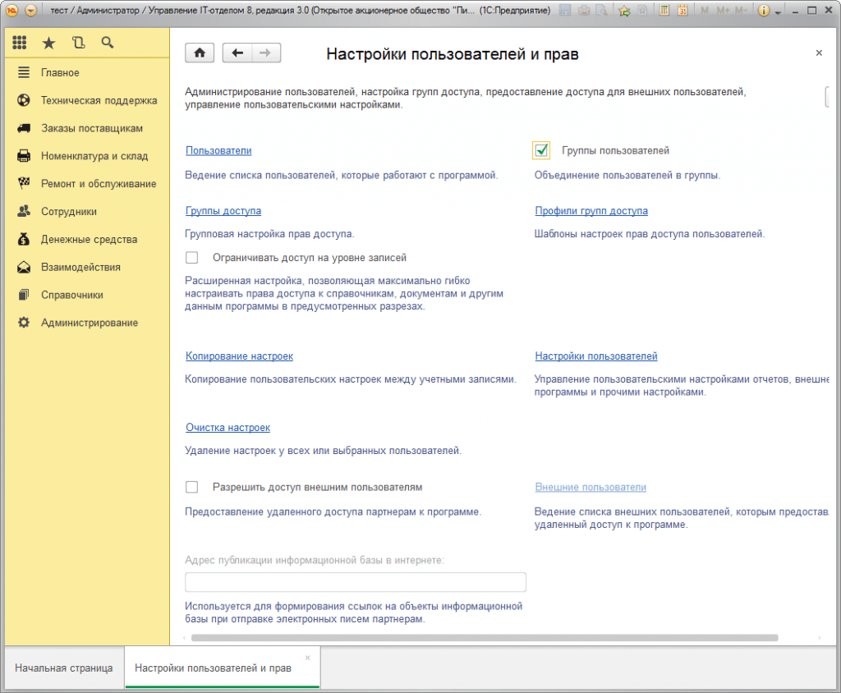Screen dimensions: 841x693
Task: Switch to Начальная страница tab
Action: coord(64,668)
